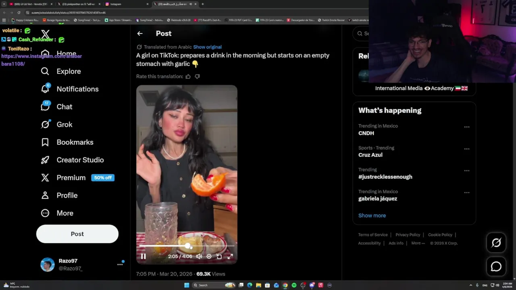Open options for Cruz Azul trend

467,149
